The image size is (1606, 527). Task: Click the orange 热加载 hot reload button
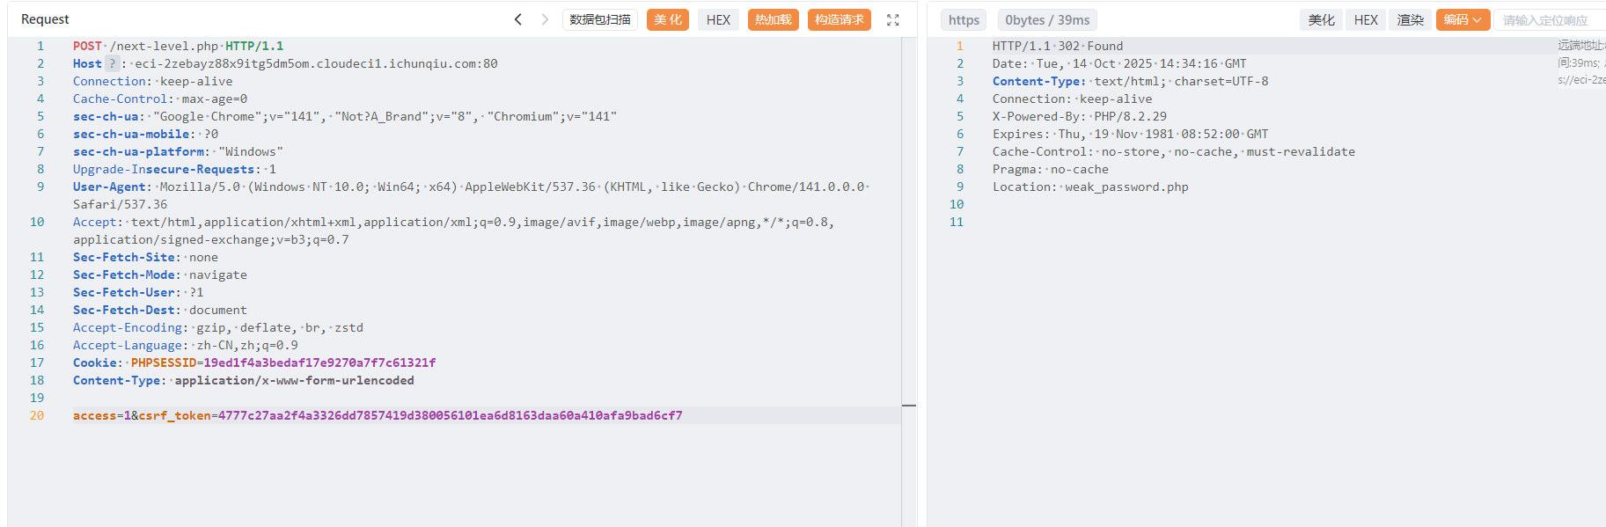(773, 19)
